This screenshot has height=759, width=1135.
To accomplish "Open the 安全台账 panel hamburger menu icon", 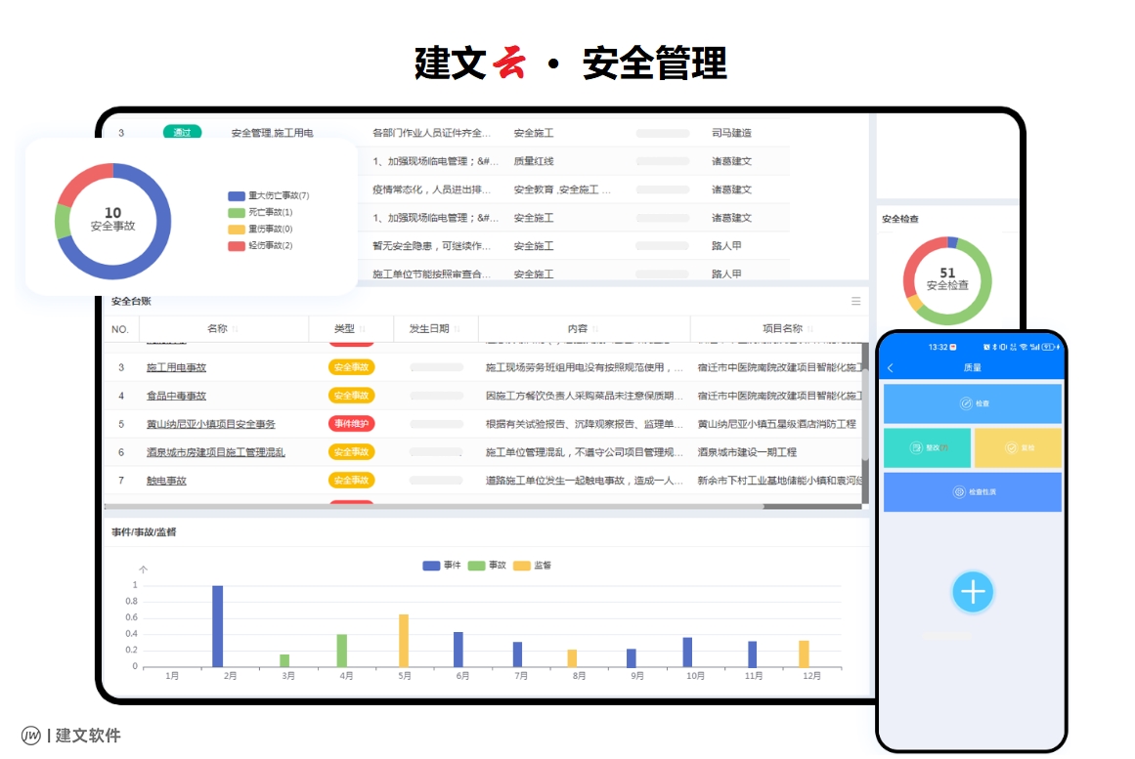I will click(857, 302).
